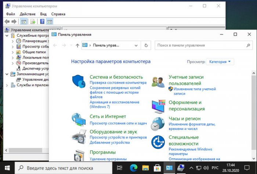Click refresh button in Control Panel address bar
This screenshot has height=174, width=257.
coord(146,46)
